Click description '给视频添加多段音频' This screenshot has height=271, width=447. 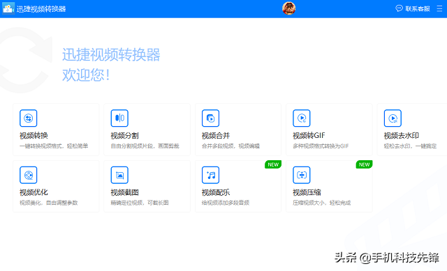click(x=226, y=203)
